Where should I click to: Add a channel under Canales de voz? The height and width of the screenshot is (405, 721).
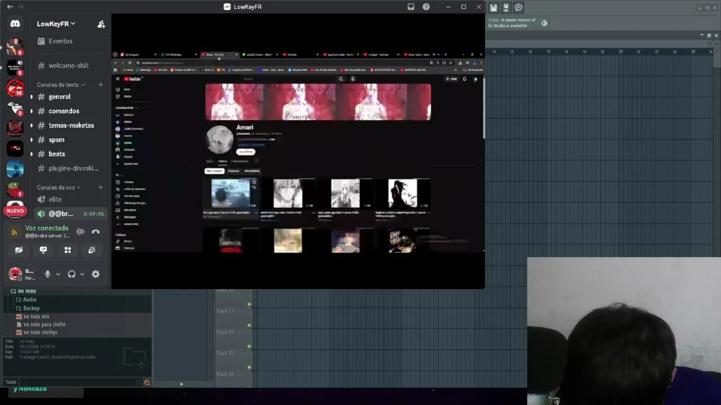tap(100, 187)
